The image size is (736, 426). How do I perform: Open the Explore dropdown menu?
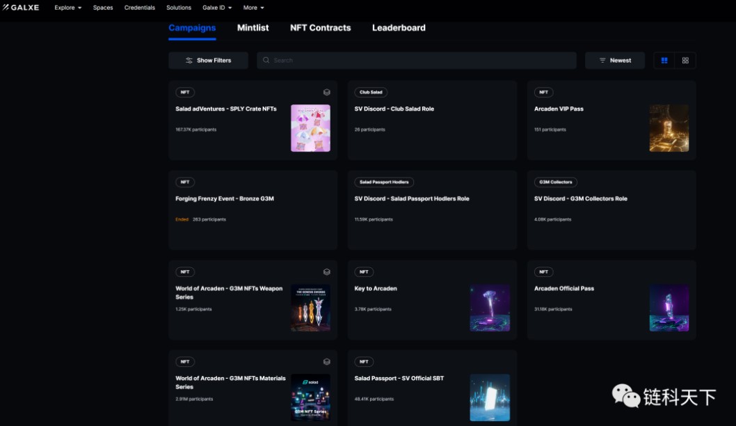pos(67,8)
